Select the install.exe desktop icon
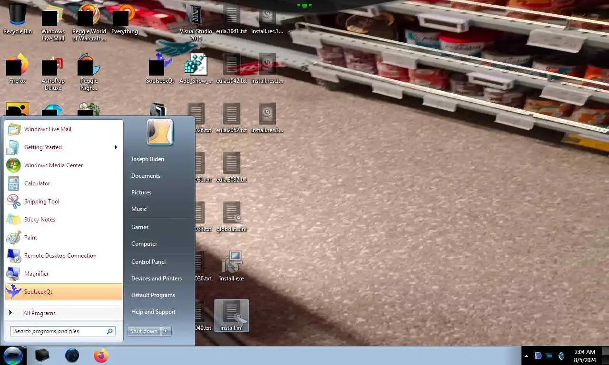 point(232,267)
